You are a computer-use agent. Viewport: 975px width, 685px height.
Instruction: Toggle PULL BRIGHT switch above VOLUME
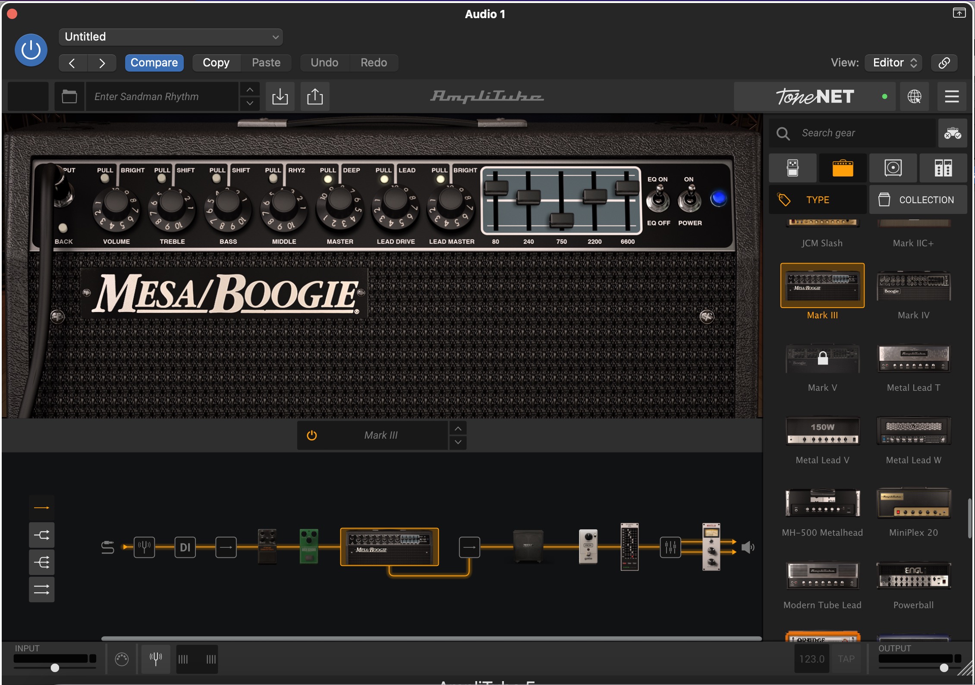105,178
